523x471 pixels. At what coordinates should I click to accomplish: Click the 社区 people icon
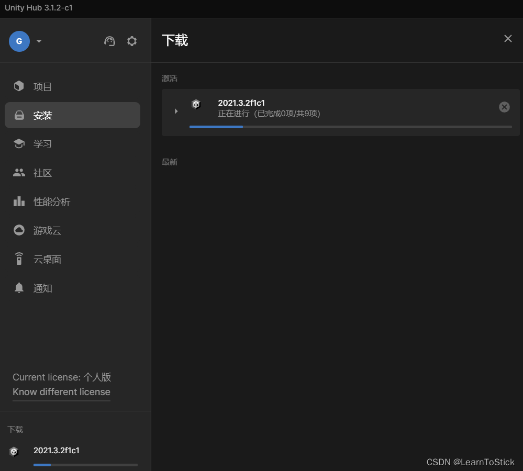[x=19, y=172]
